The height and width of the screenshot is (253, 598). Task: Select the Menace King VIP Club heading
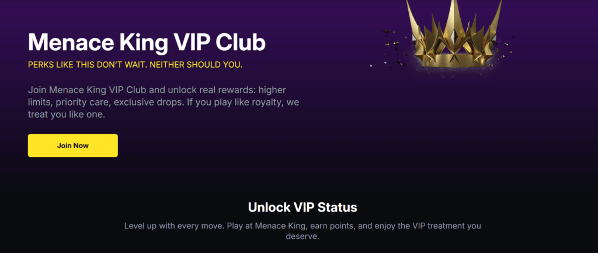pyautogui.click(x=147, y=43)
